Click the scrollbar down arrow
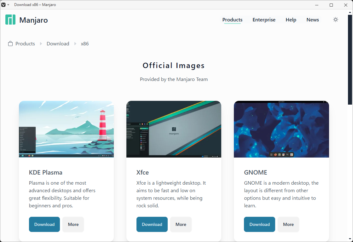This screenshot has height=242, width=353. point(350,239)
